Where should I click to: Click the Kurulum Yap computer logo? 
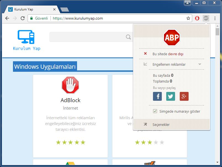[x=26, y=37]
